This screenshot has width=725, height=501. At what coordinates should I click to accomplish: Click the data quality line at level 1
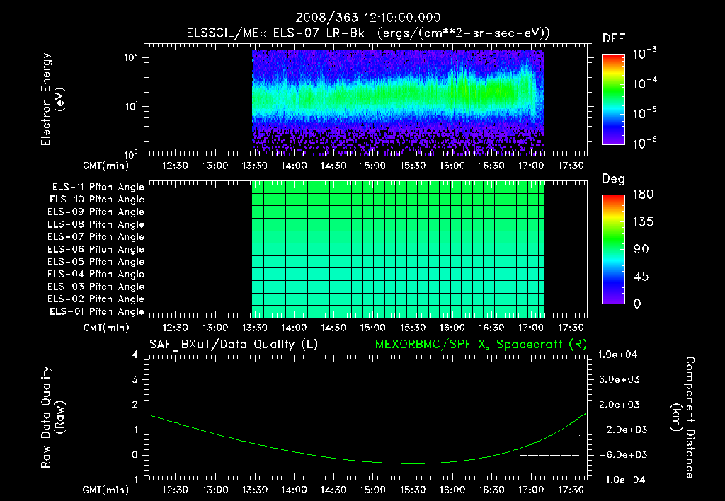tap(407, 430)
